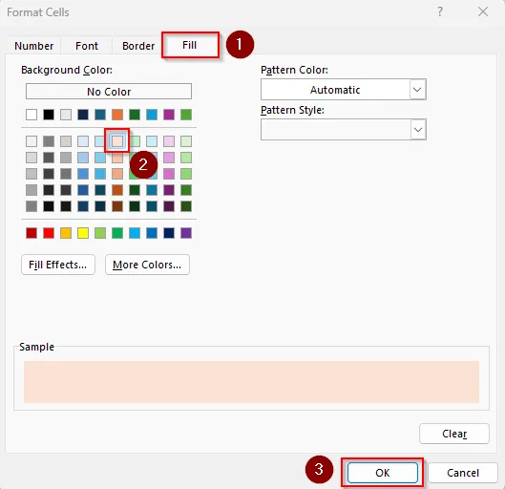Pick the light green standard color
The image size is (505, 489).
point(100,233)
